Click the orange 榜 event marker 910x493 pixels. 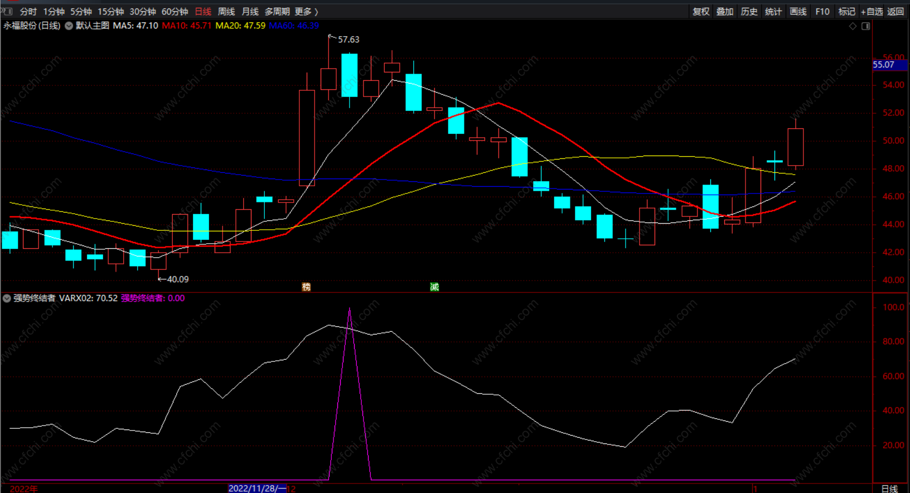coord(306,287)
